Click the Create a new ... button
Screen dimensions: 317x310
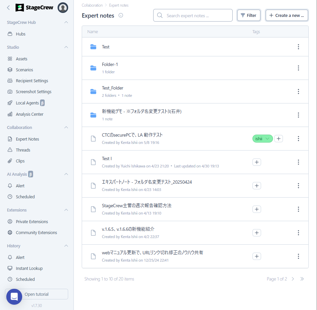point(287,15)
